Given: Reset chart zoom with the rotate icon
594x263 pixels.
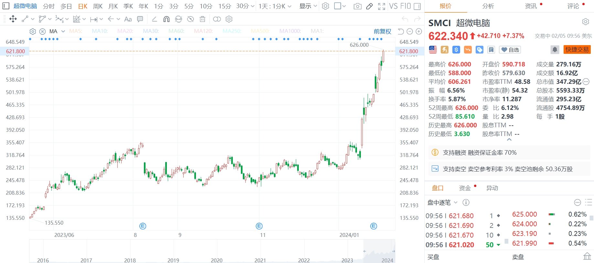Looking at the screenshot, I should pyautogui.click(x=401, y=31).
